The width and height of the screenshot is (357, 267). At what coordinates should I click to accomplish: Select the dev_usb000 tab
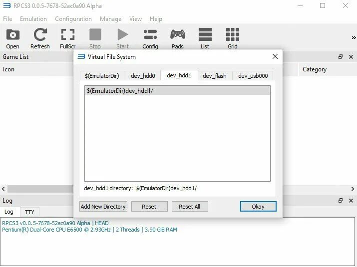point(253,76)
